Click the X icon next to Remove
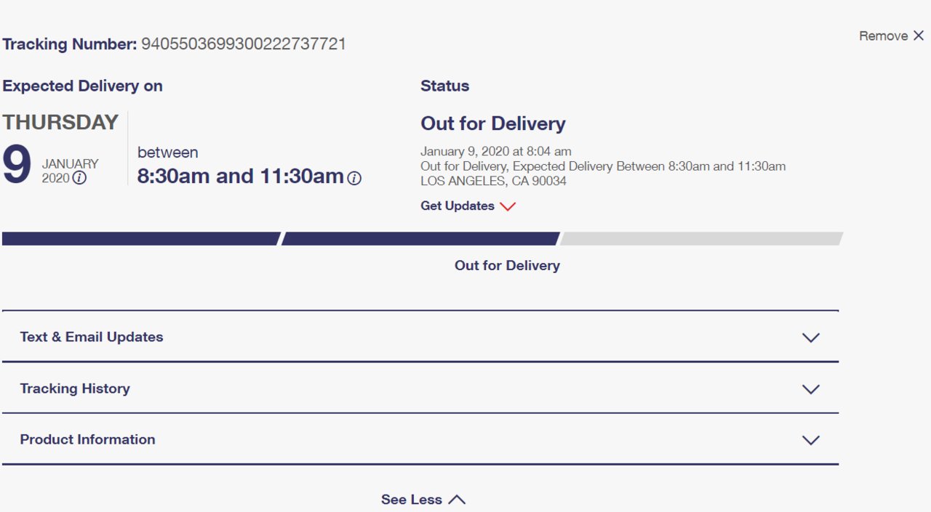This screenshot has width=931, height=512. 919,36
